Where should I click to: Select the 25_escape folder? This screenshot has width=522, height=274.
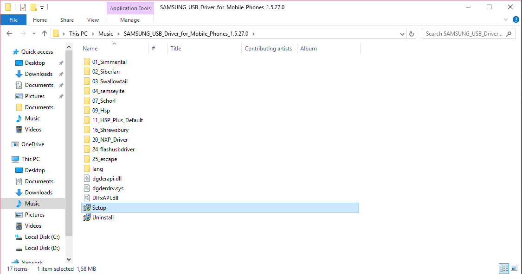(104, 159)
